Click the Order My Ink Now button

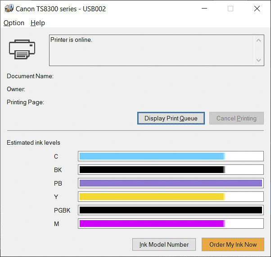coord(233,244)
